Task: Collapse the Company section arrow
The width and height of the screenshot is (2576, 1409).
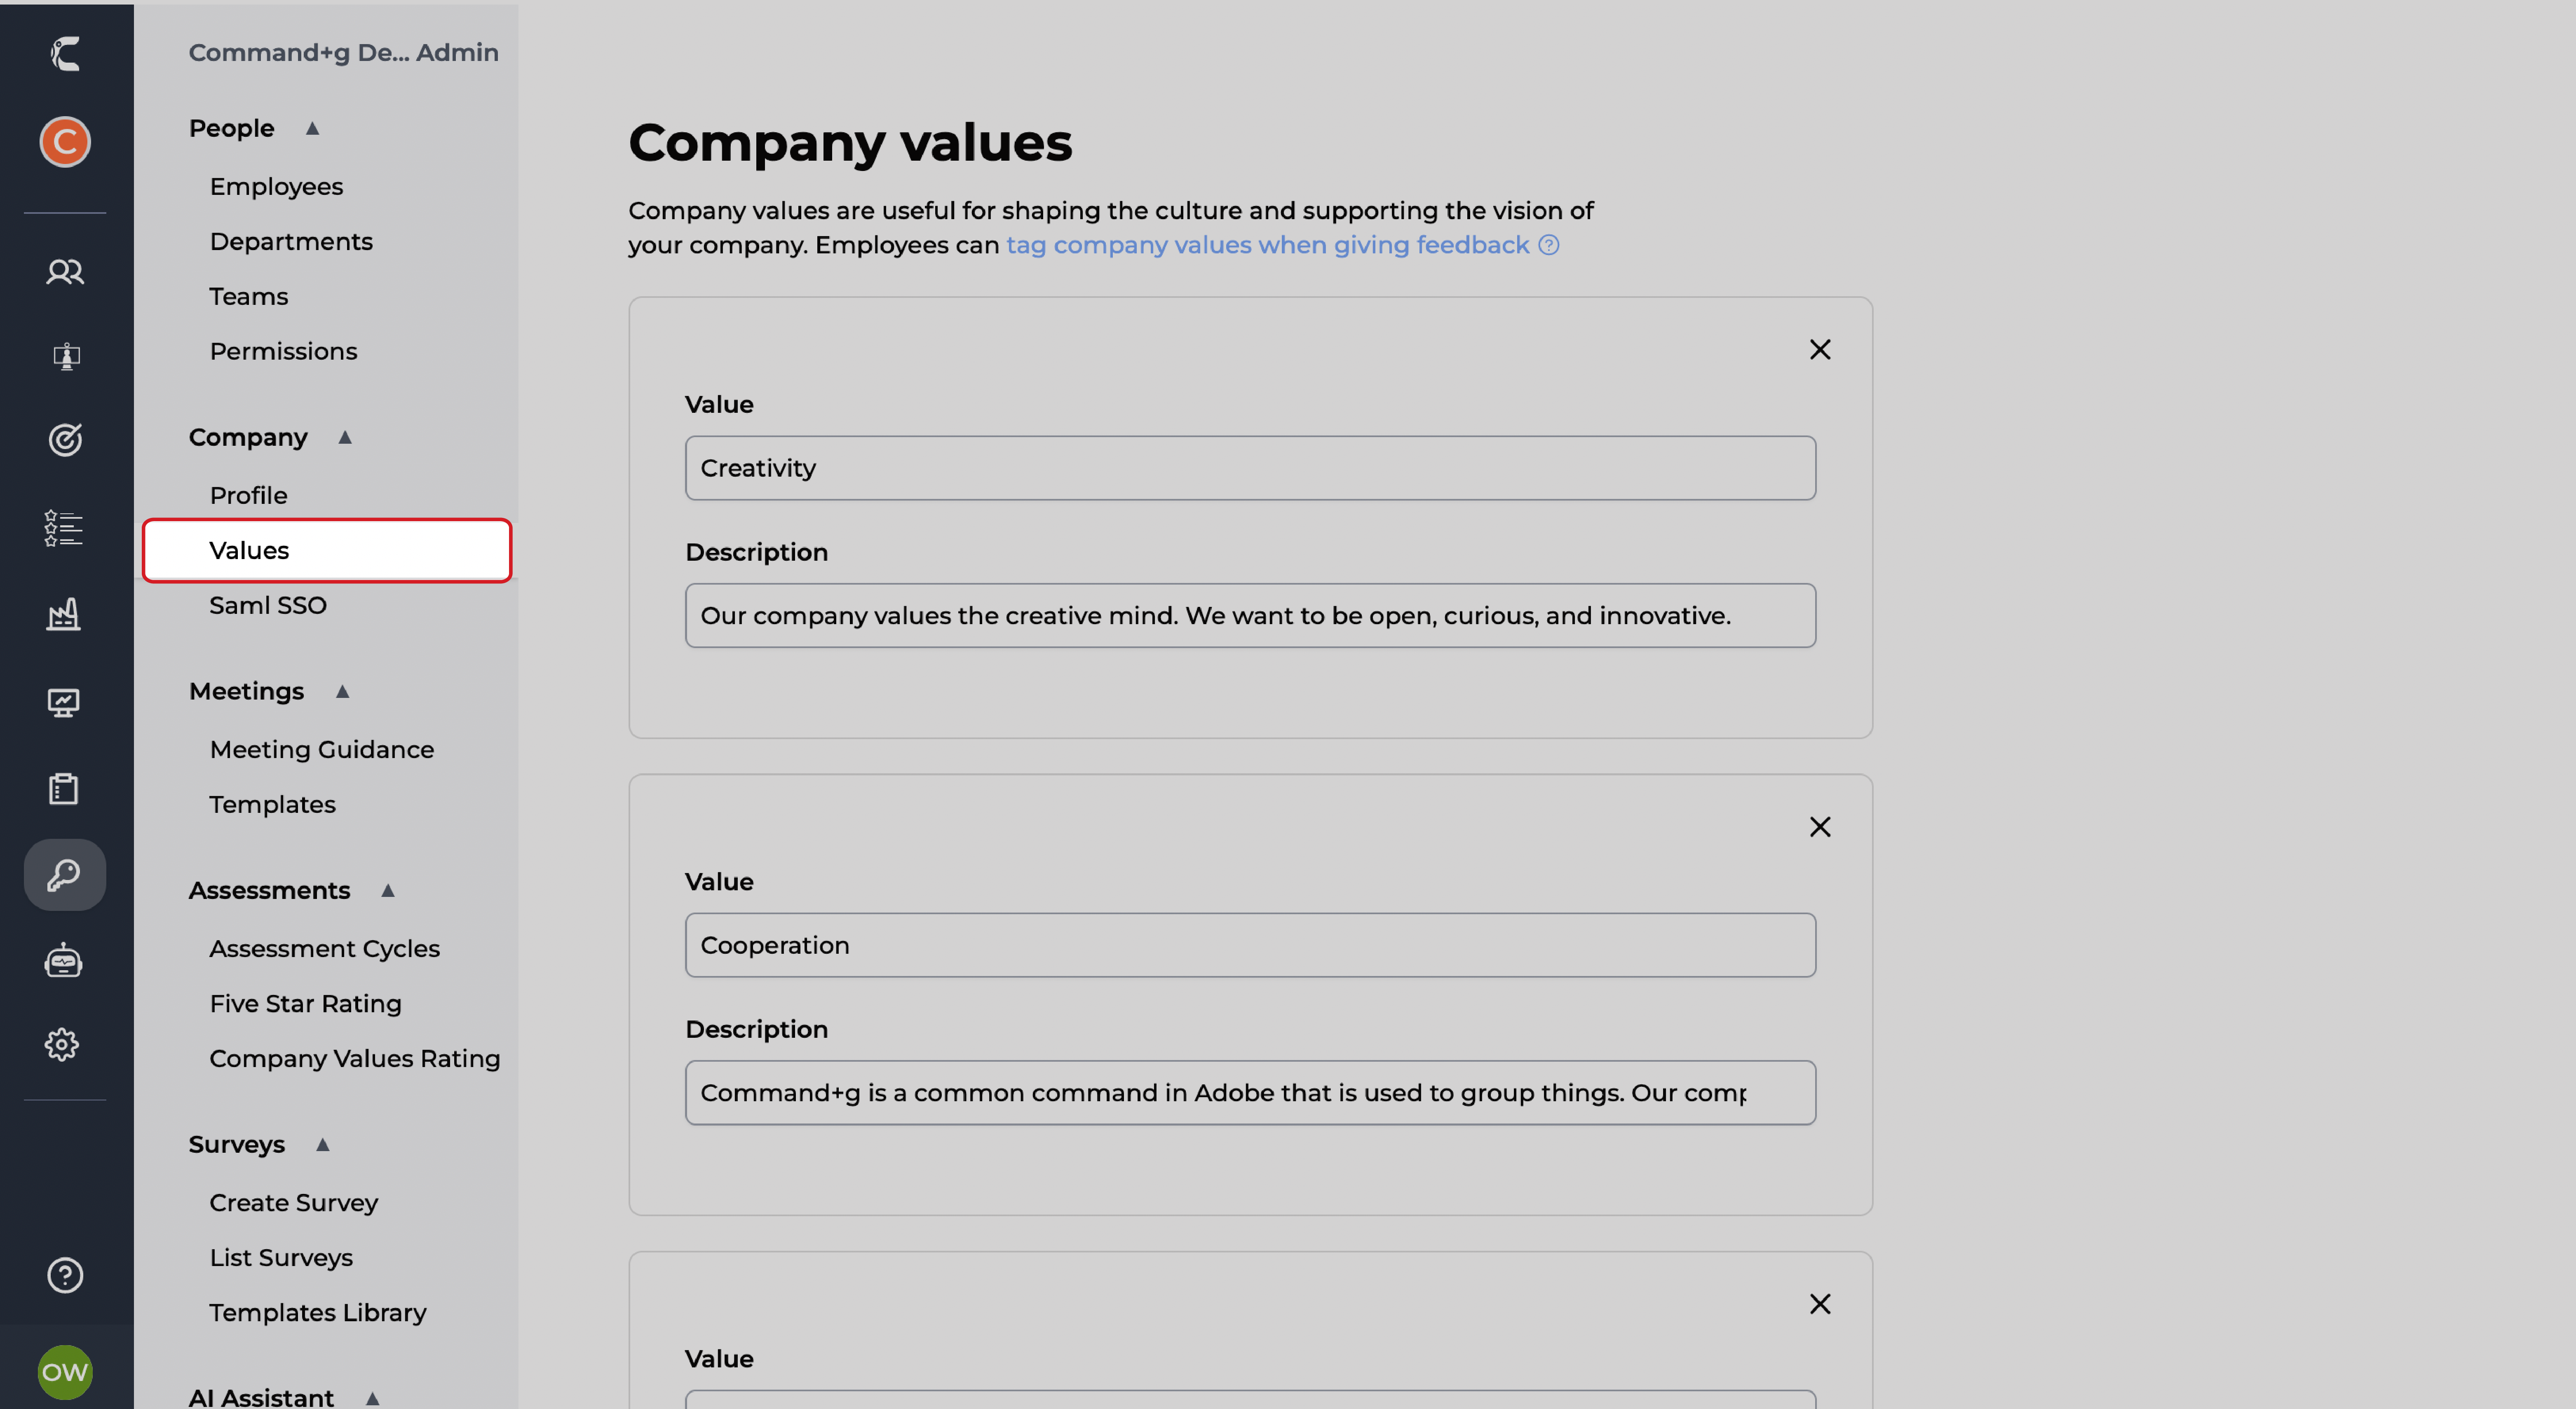Action: click(x=345, y=437)
